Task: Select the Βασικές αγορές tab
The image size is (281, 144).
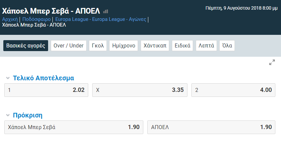Action: pos(26,45)
